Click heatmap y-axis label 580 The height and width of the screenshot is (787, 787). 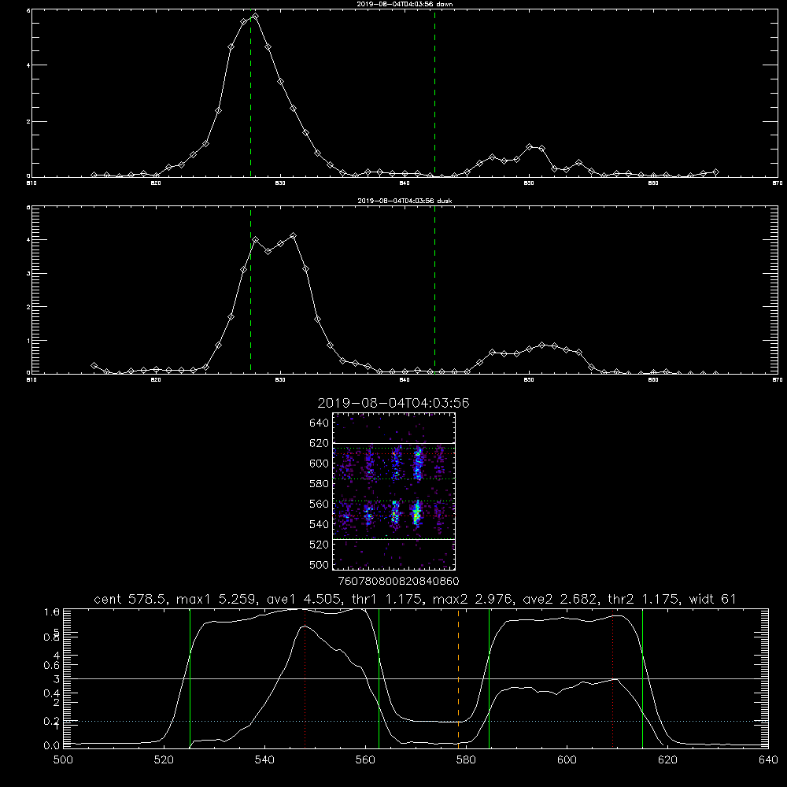point(320,484)
